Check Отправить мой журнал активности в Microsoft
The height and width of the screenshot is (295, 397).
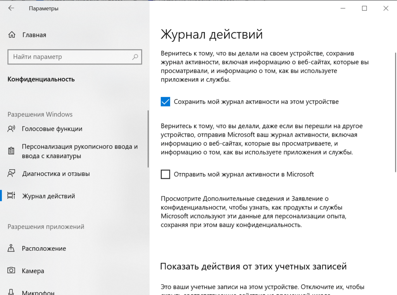click(165, 174)
